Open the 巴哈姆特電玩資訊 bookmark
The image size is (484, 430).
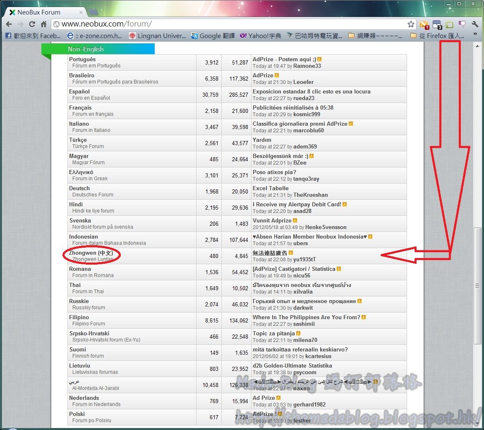(314, 36)
